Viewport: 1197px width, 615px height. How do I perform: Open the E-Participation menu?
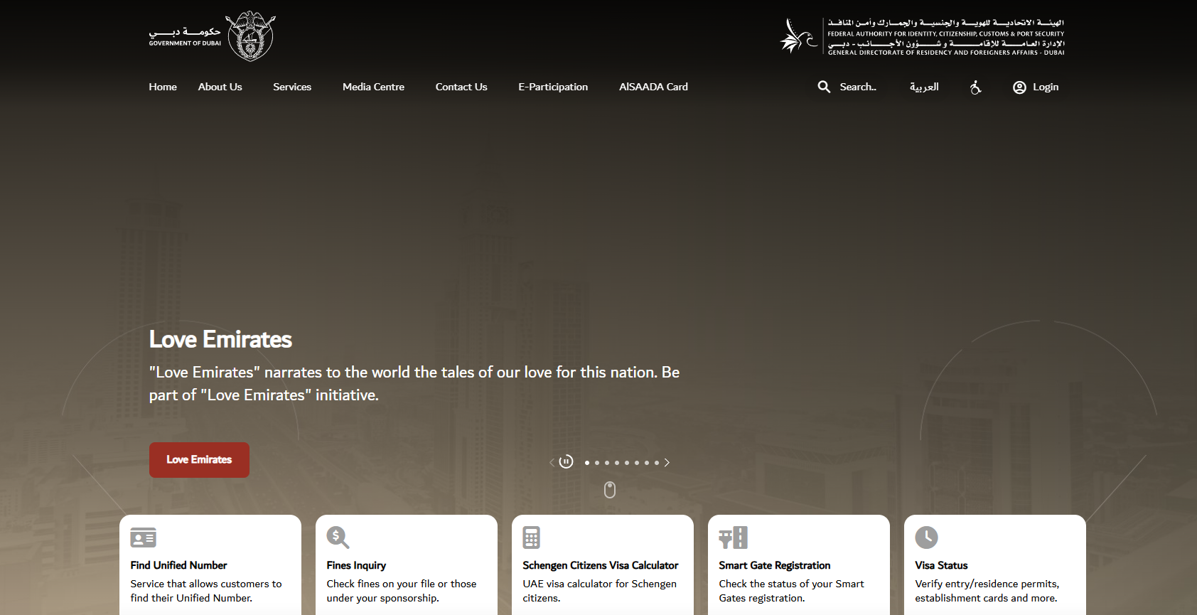coord(553,87)
